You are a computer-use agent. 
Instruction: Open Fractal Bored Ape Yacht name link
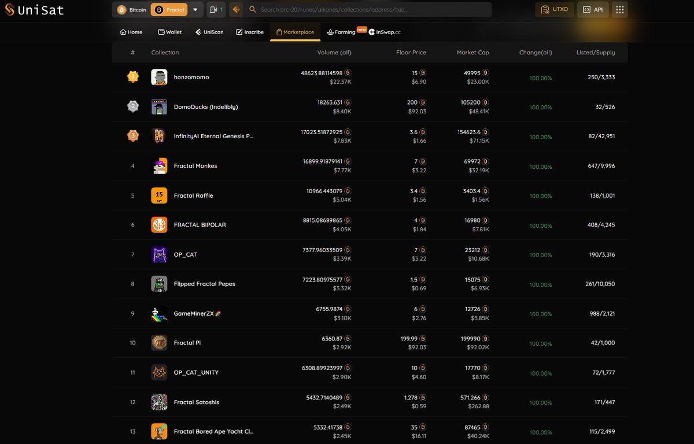point(213,431)
